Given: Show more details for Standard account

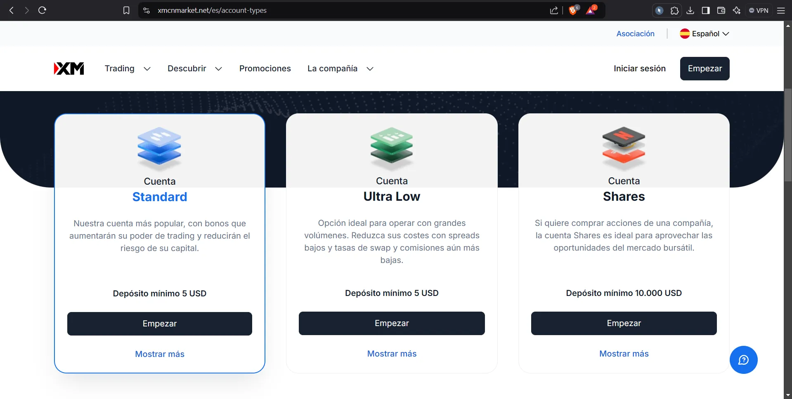Looking at the screenshot, I should (x=160, y=354).
